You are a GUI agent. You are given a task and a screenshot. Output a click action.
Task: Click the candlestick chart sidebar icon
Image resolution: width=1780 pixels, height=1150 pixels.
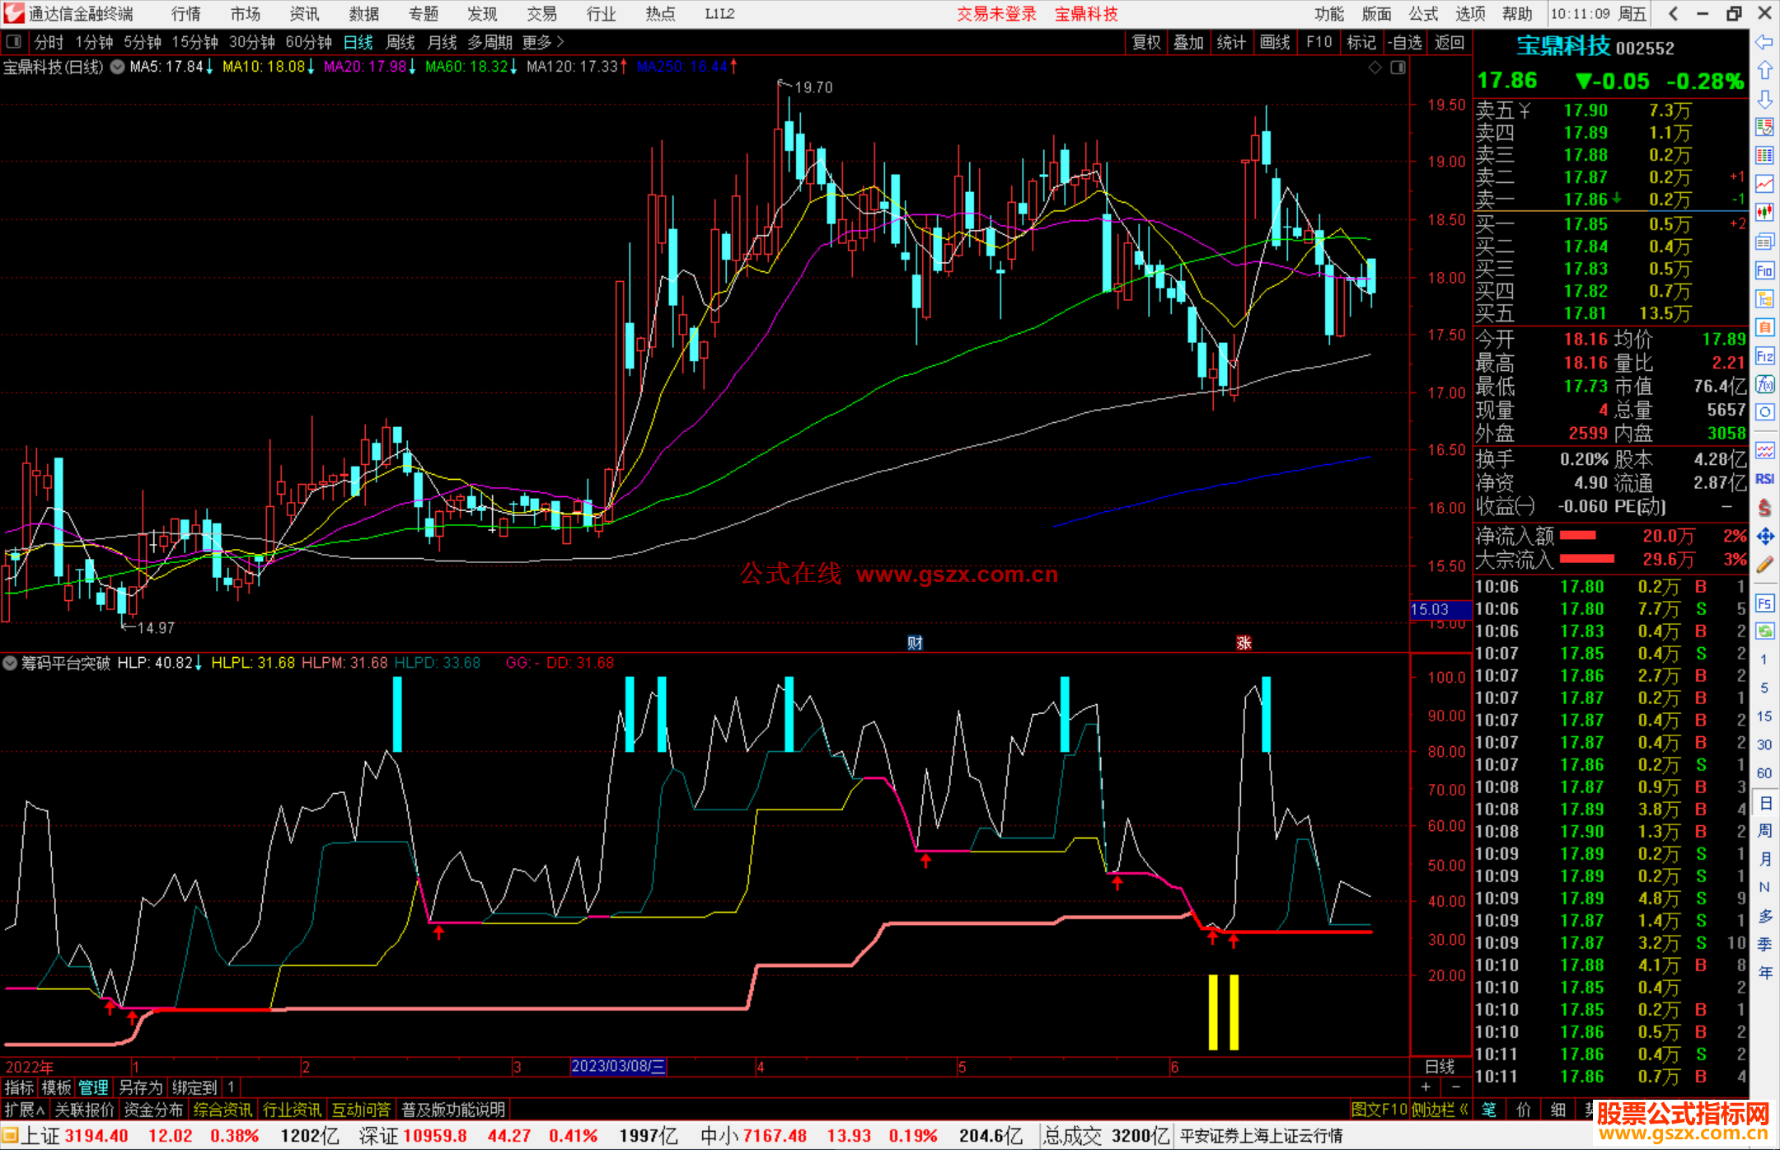[1764, 212]
